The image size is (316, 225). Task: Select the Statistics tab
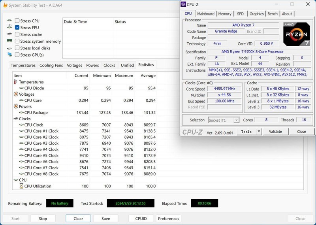pyautogui.click(x=146, y=65)
